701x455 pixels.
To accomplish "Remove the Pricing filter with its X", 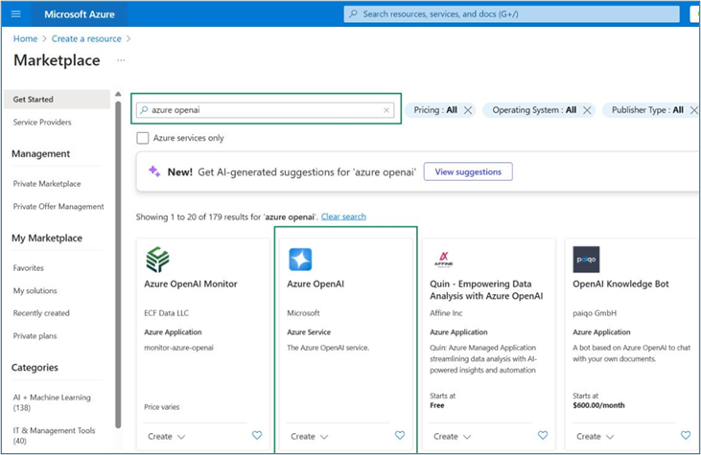I will (468, 110).
